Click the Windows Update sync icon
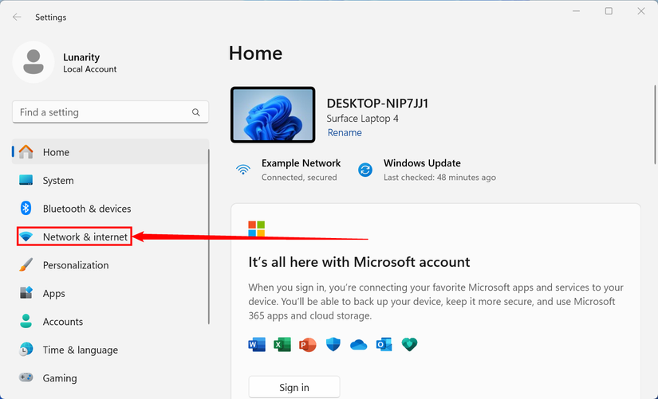The height and width of the screenshot is (399, 658). coord(365,170)
